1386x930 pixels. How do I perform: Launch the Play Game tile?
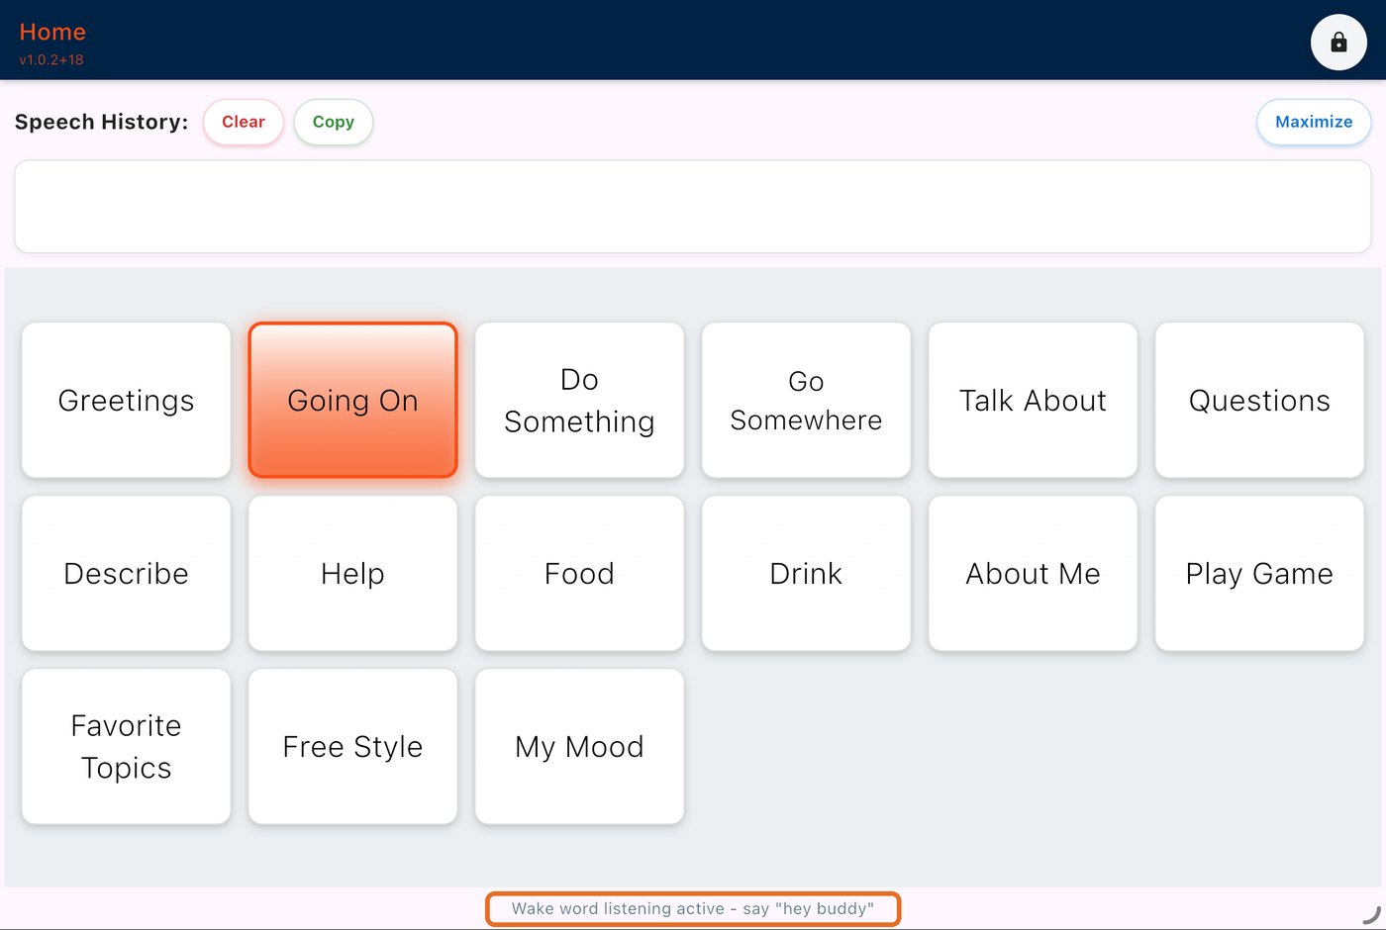1259,573
